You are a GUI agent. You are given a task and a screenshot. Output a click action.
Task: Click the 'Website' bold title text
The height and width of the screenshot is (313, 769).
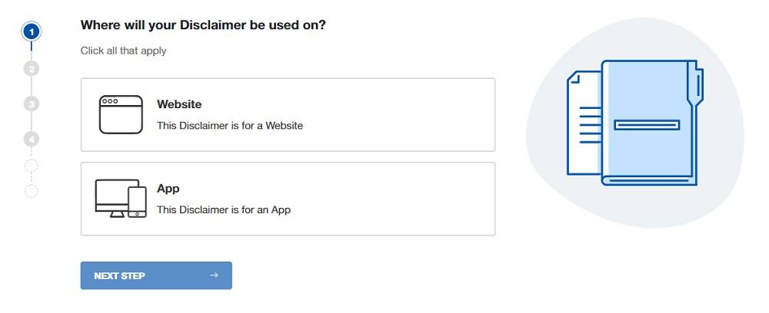coord(179,104)
